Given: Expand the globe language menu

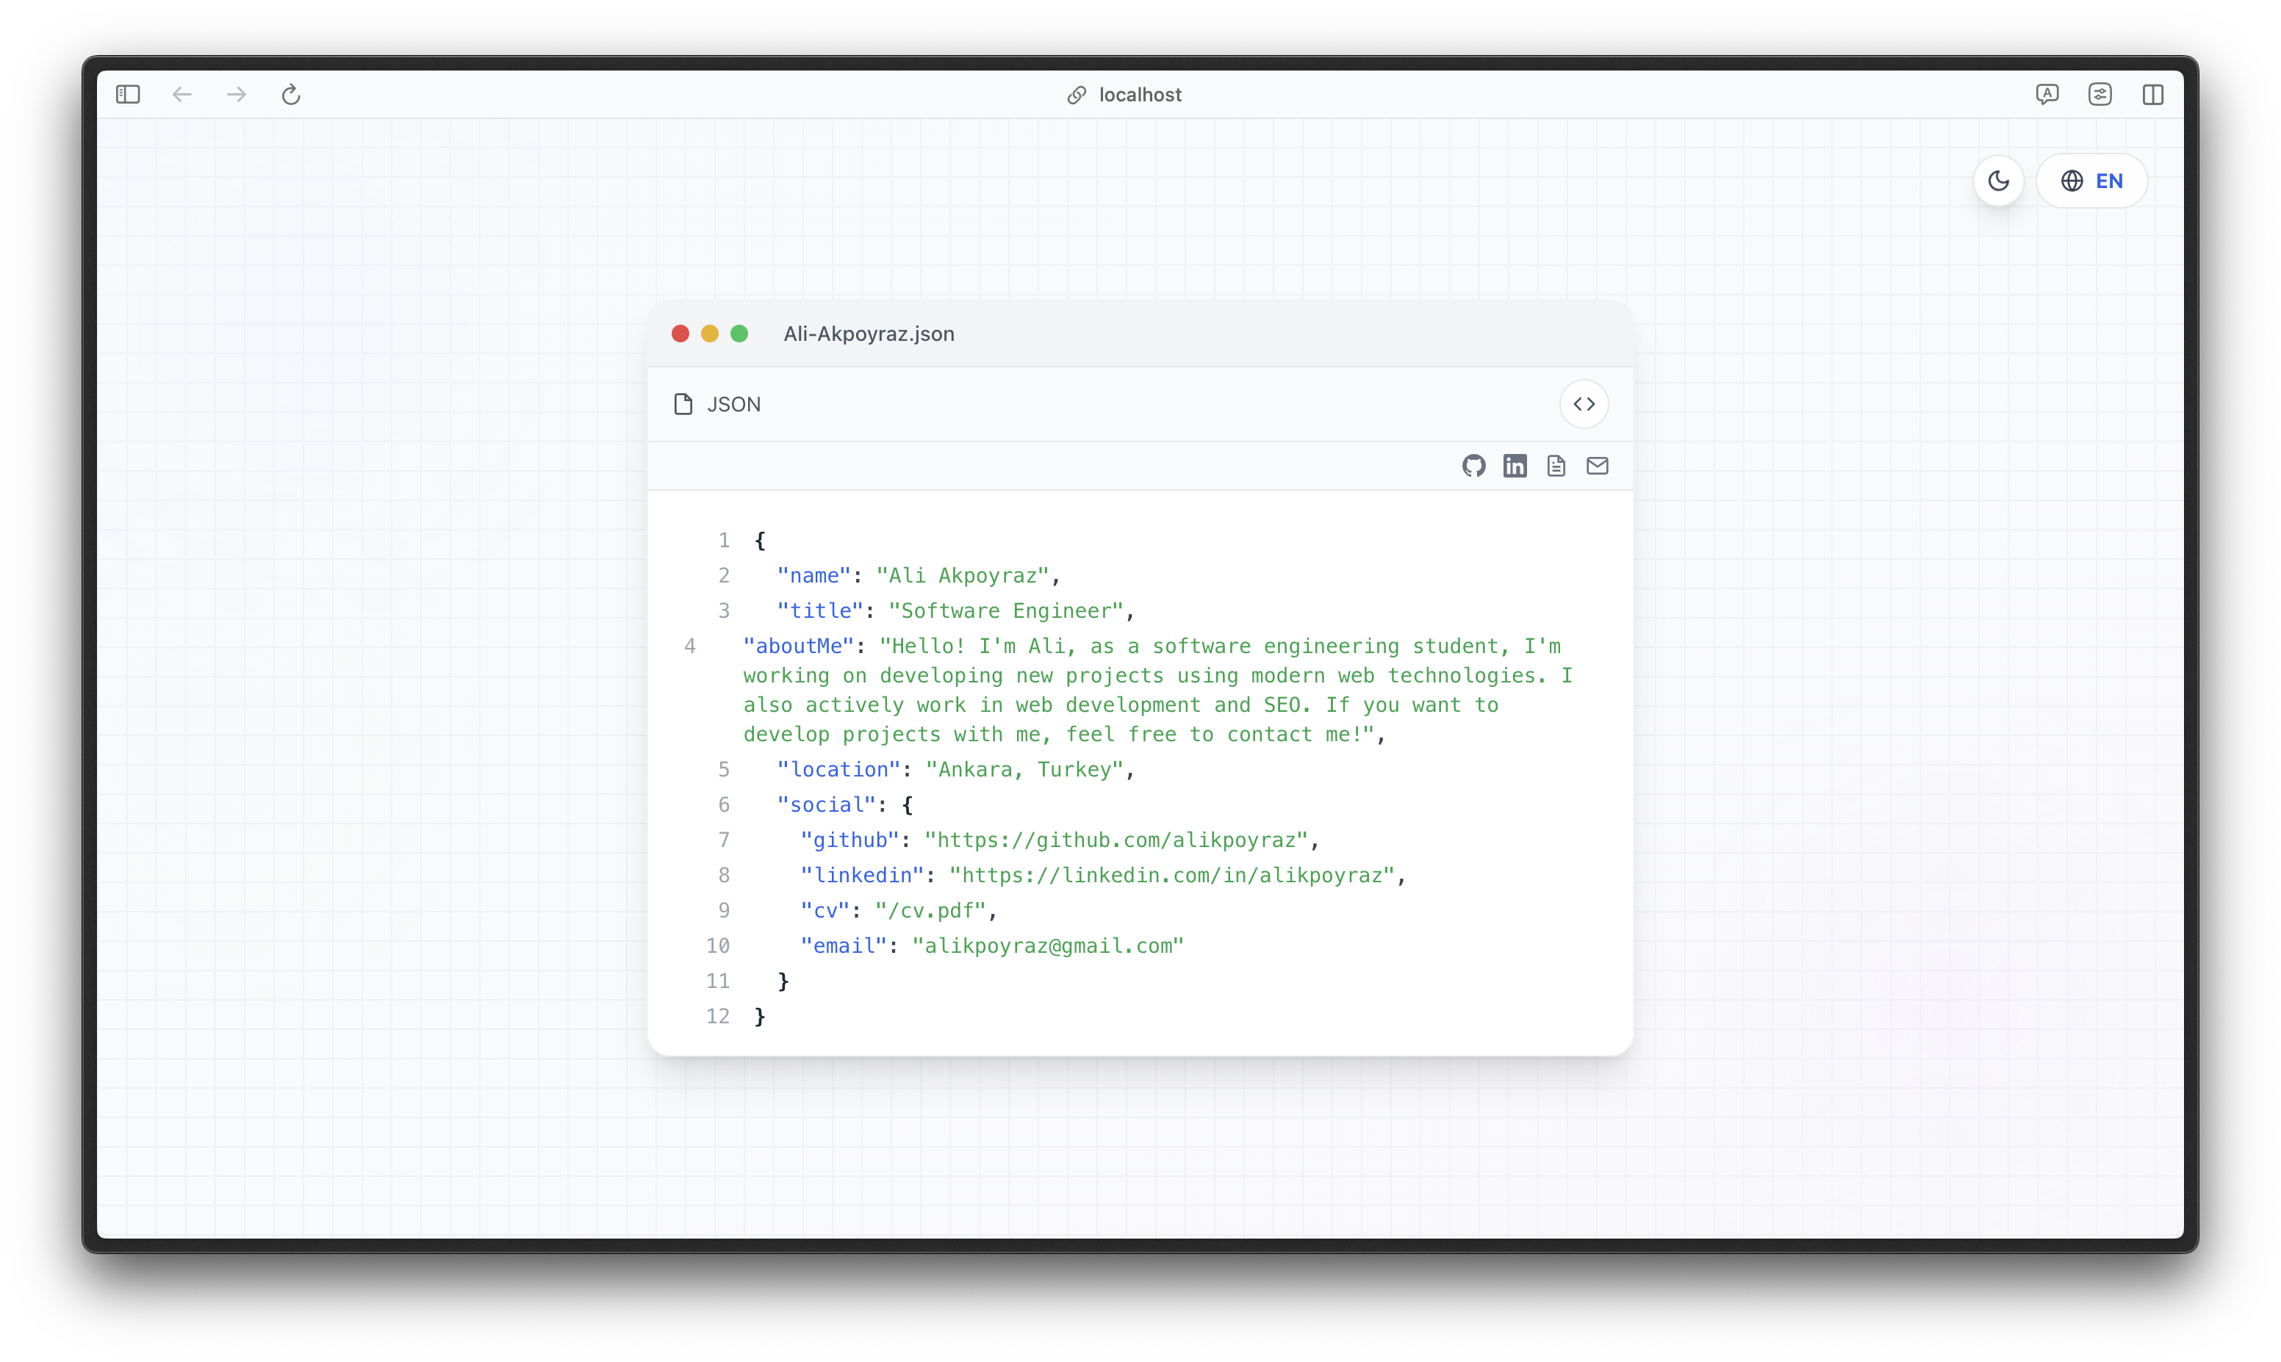Looking at the screenshot, I should pyautogui.click(x=2072, y=181).
